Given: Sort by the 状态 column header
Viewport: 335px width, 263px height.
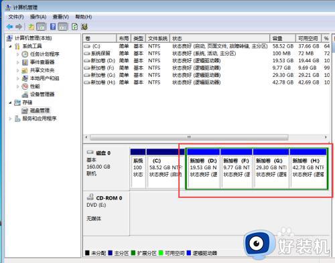Looking at the screenshot, I should (220, 38).
